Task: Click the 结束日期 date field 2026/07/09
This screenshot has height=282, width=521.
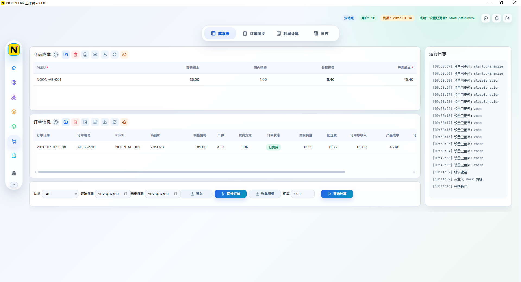Action: pos(163,194)
